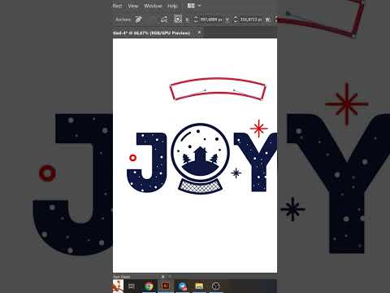Open OBS Studio from the taskbar
The height and width of the screenshot is (293, 390).
pyautogui.click(x=216, y=286)
